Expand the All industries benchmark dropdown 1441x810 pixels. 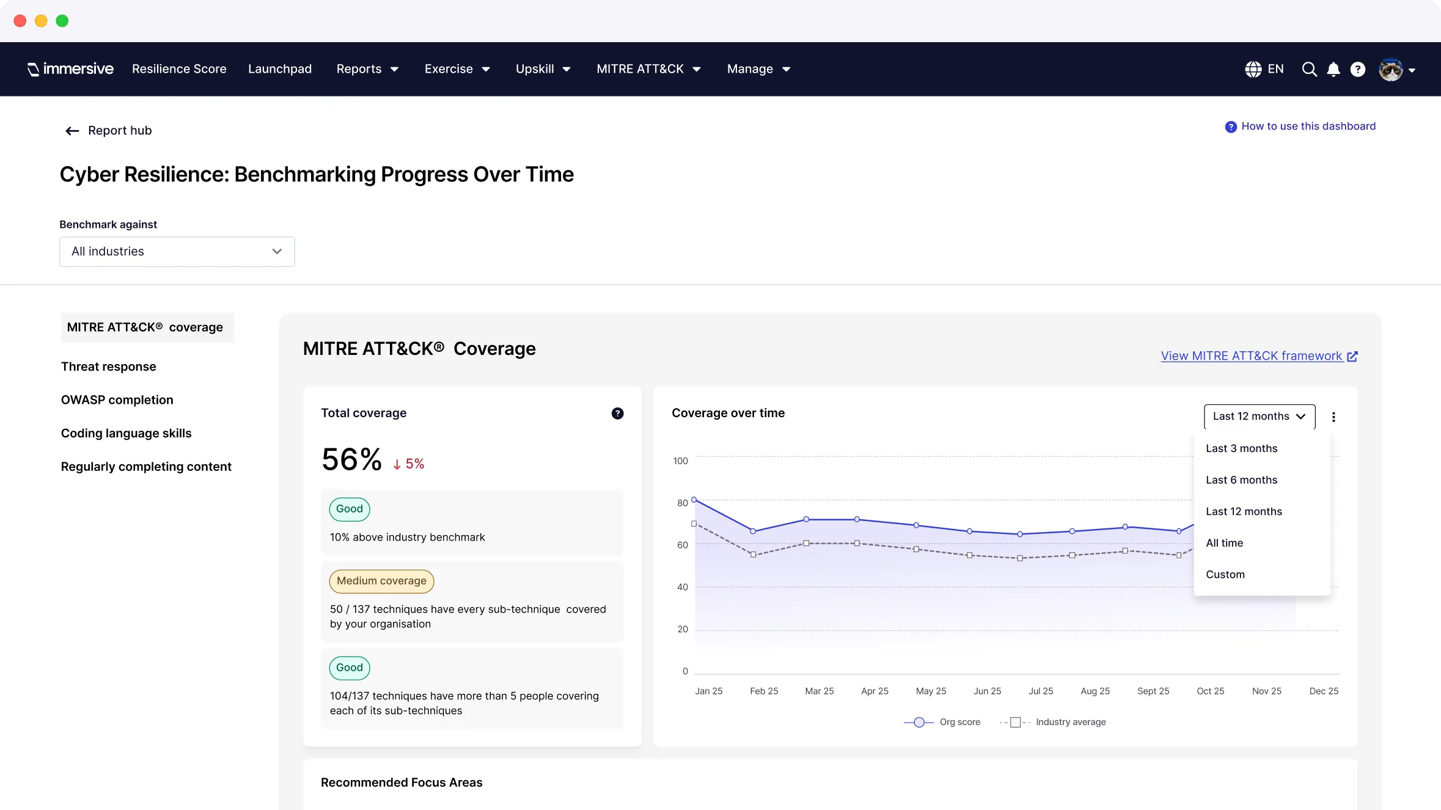[177, 252]
